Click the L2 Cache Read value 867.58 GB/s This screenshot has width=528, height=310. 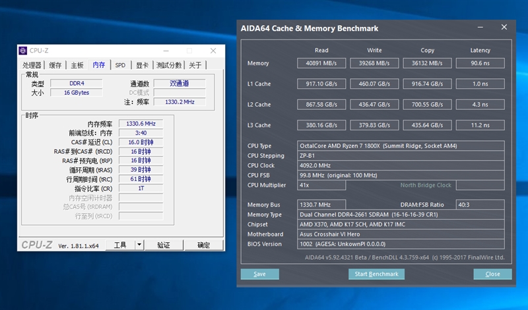(321, 105)
